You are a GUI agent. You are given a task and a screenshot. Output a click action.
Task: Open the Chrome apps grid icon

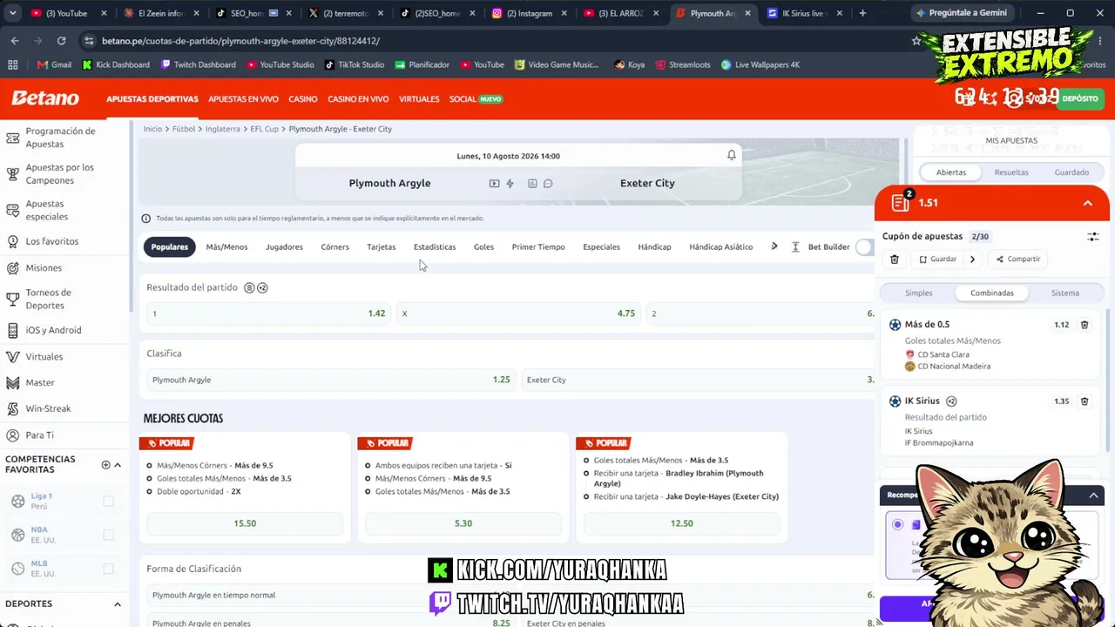pos(13,64)
